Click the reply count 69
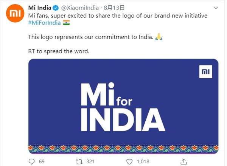This screenshot has width=227, height=166. coord(42,162)
